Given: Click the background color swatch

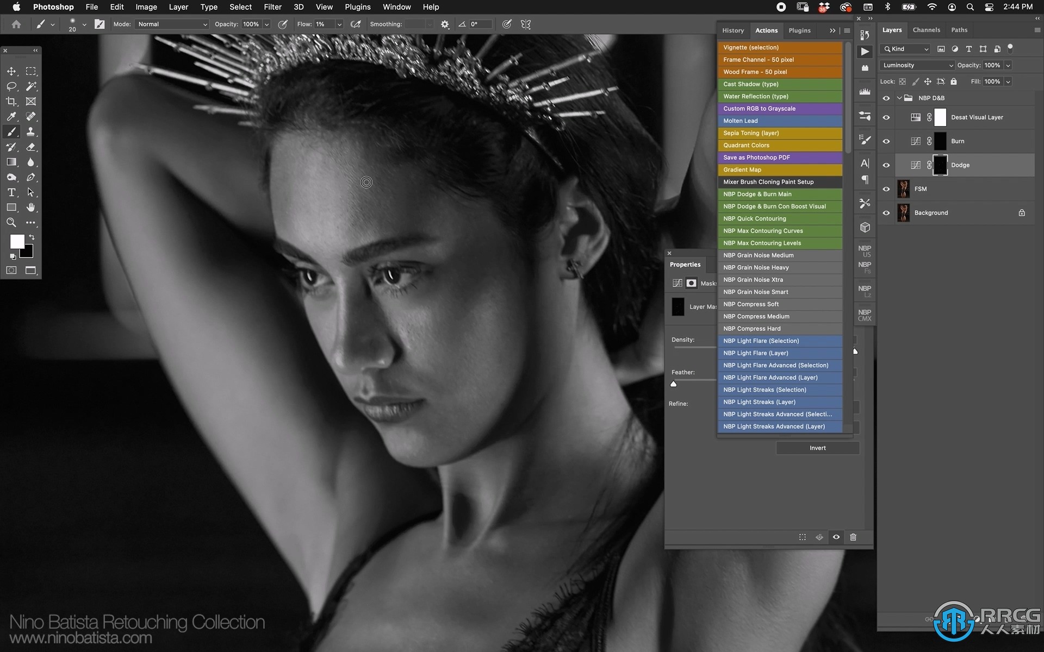Looking at the screenshot, I should [28, 254].
